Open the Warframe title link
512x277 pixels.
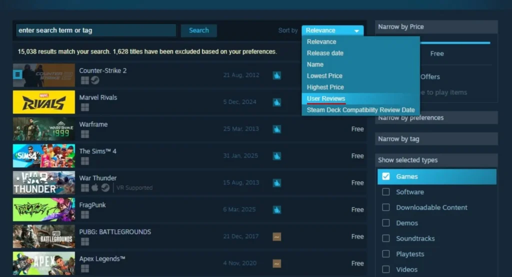[x=93, y=124]
